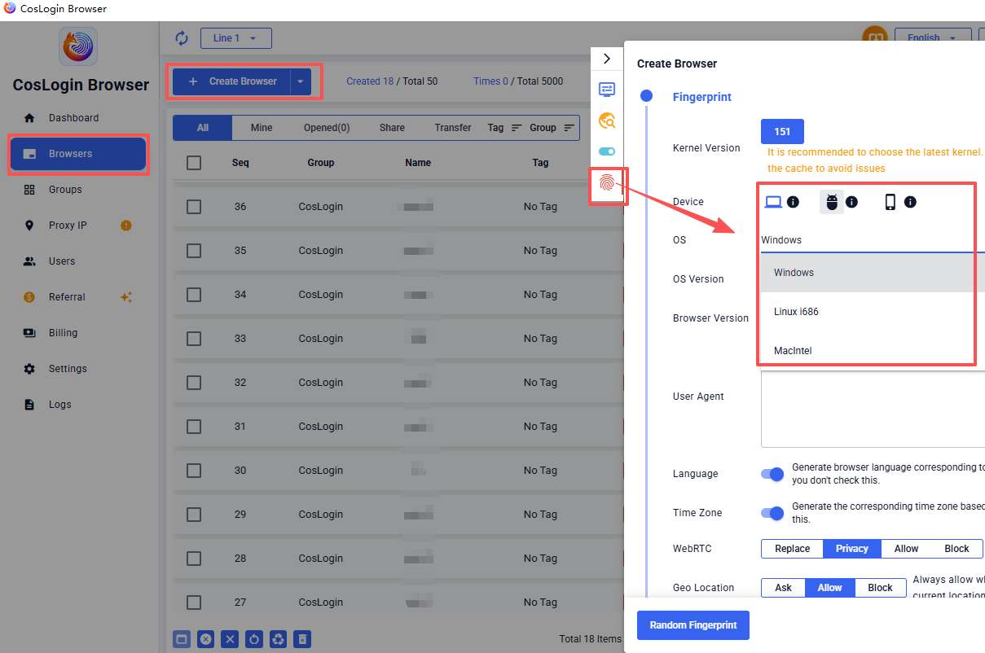985x653 pixels.
Task: Switch to the Share tab
Action: click(x=392, y=128)
